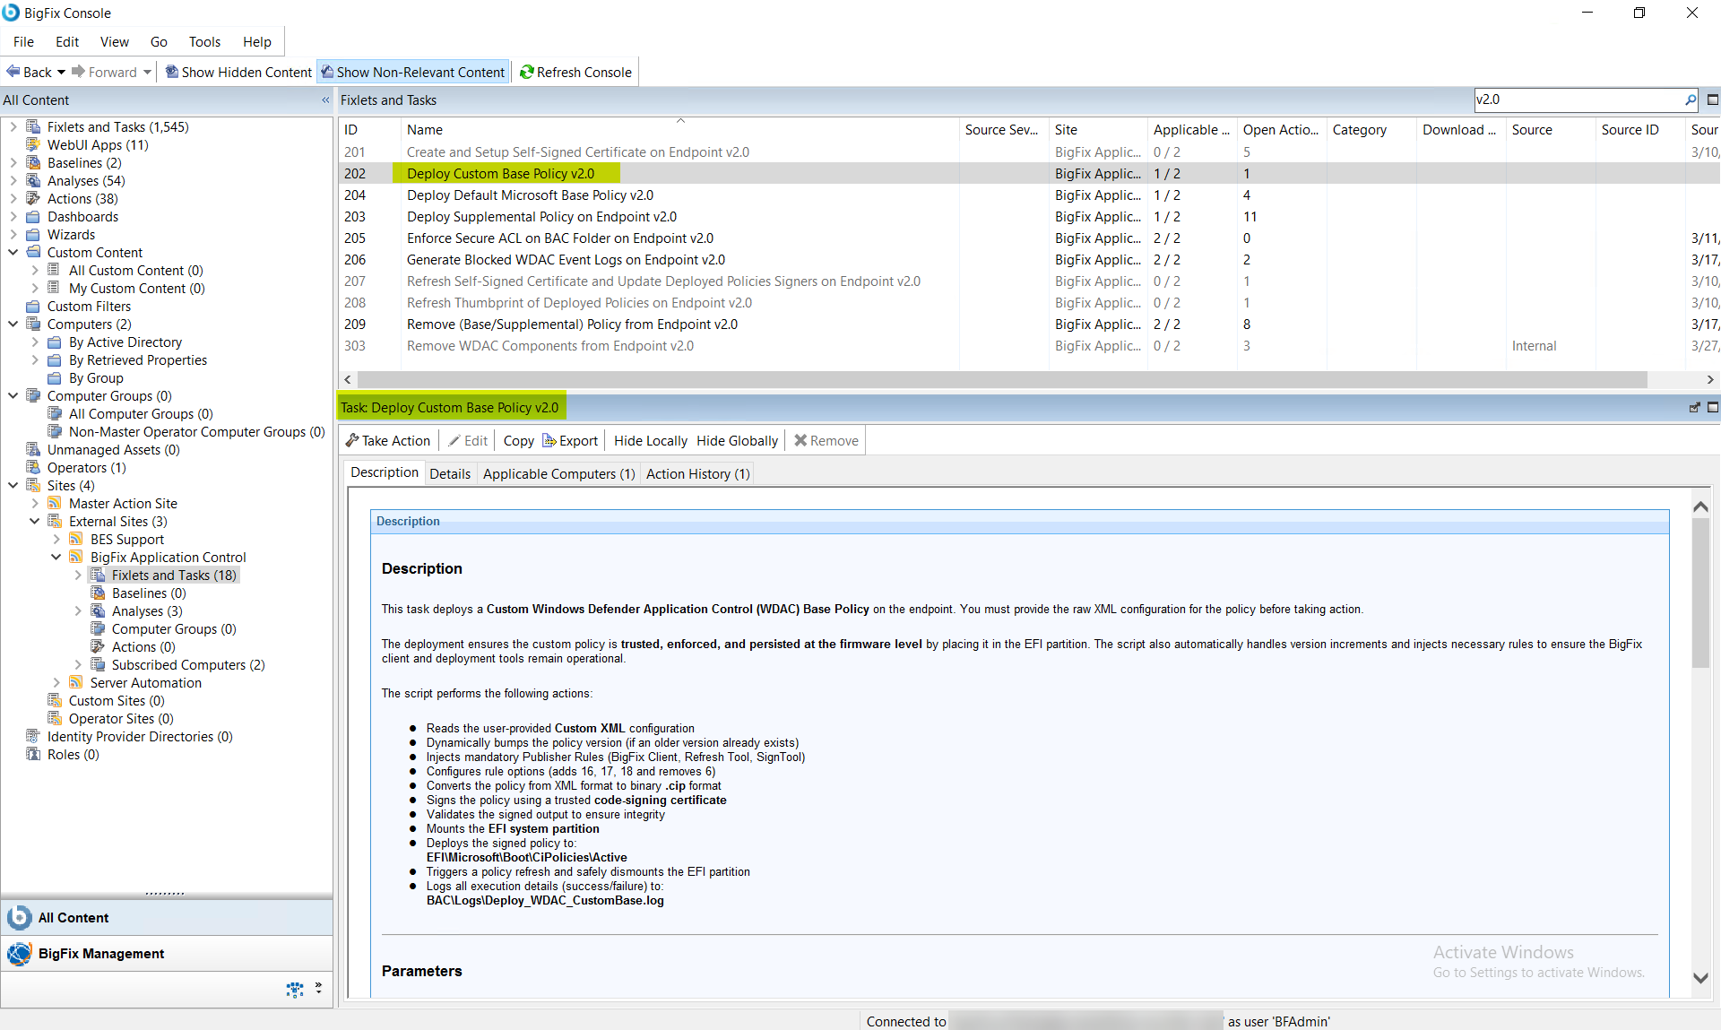The image size is (1721, 1030).
Task: Click the Back navigation arrow icon
Action: tap(13, 72)
